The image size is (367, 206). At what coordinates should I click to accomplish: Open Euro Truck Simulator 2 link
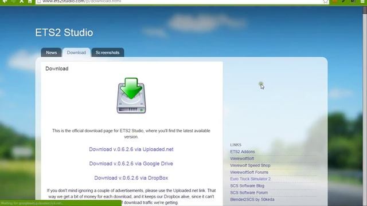tap(250, 179)
